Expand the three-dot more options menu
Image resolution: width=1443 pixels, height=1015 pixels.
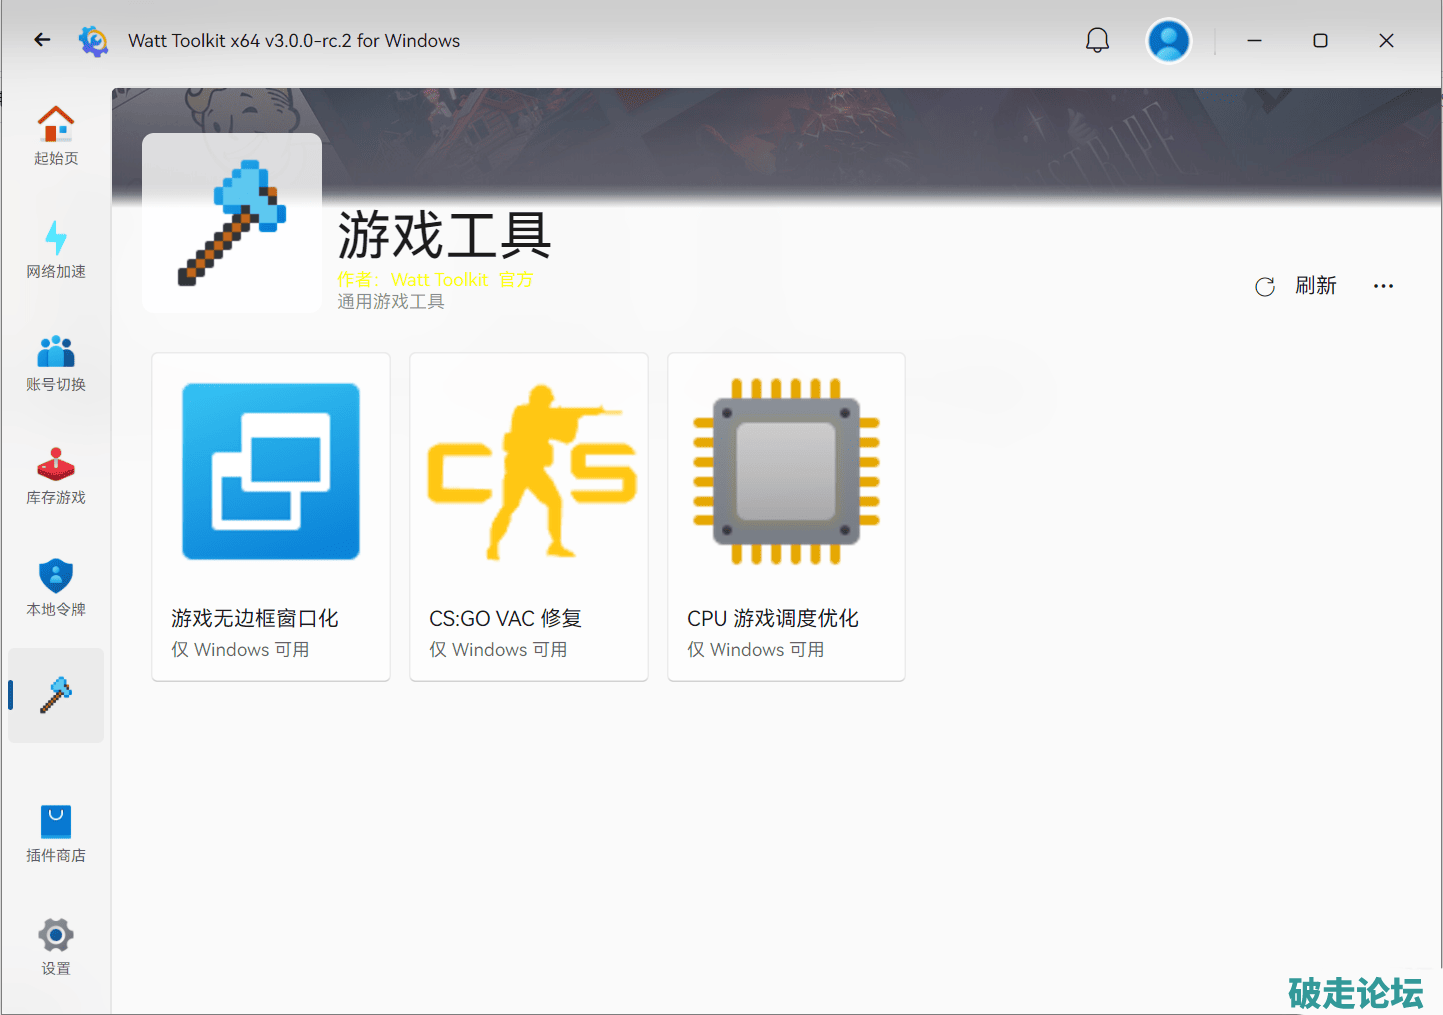coord(1383,286)
